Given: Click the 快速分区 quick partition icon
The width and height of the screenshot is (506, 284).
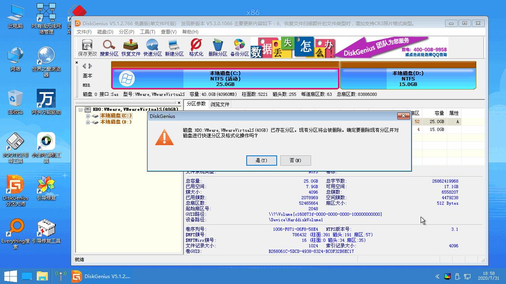Looking at the screenshot, I should pyautogui.click(x=153, y=47).
